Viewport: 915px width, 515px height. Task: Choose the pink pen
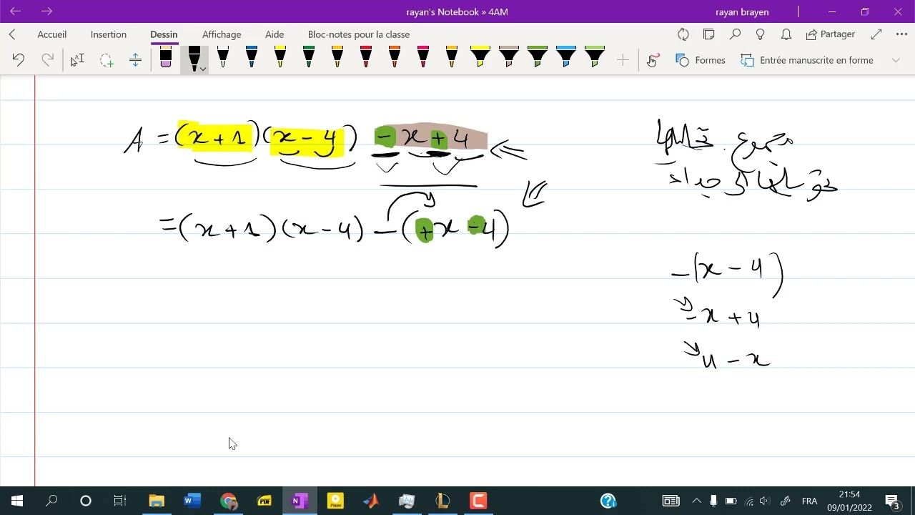point(423,57)
